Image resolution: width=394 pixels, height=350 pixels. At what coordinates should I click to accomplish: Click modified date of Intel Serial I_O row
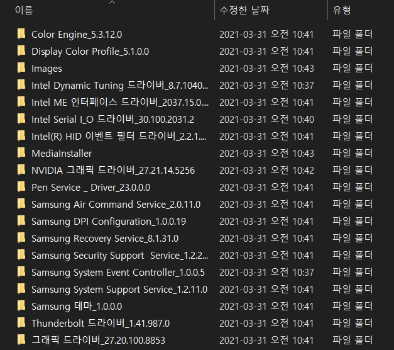pyautogui.click(x=266, y=120)
